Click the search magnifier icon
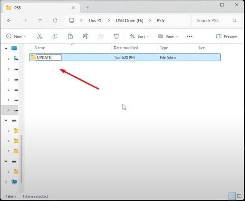245x201 pixels. pos(234,20)
